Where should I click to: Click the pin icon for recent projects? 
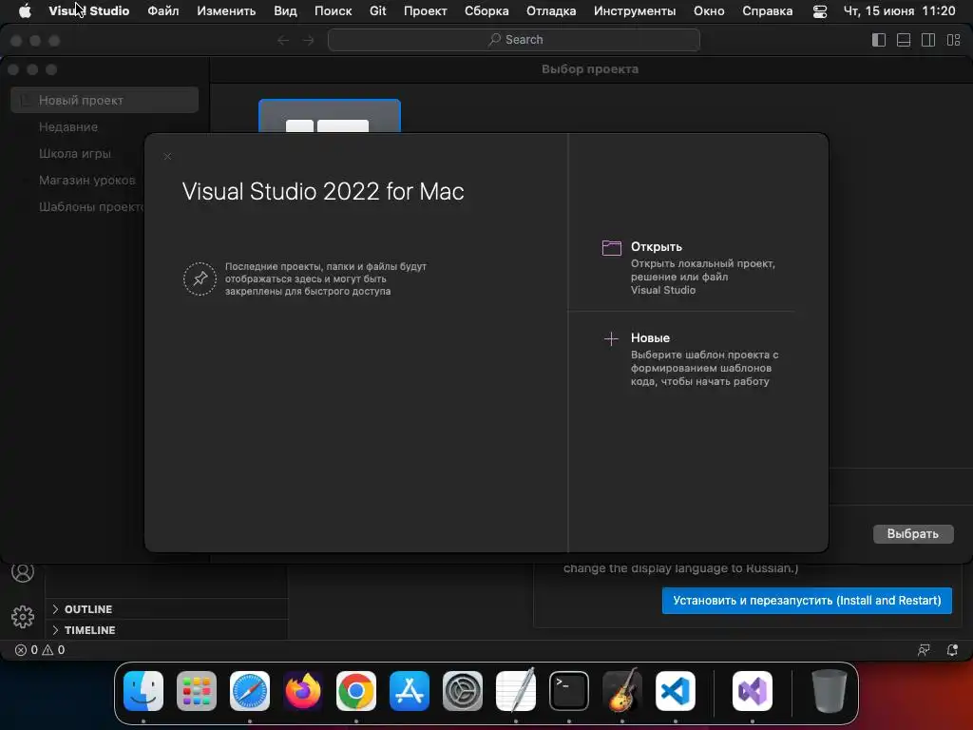click(200, 279)
